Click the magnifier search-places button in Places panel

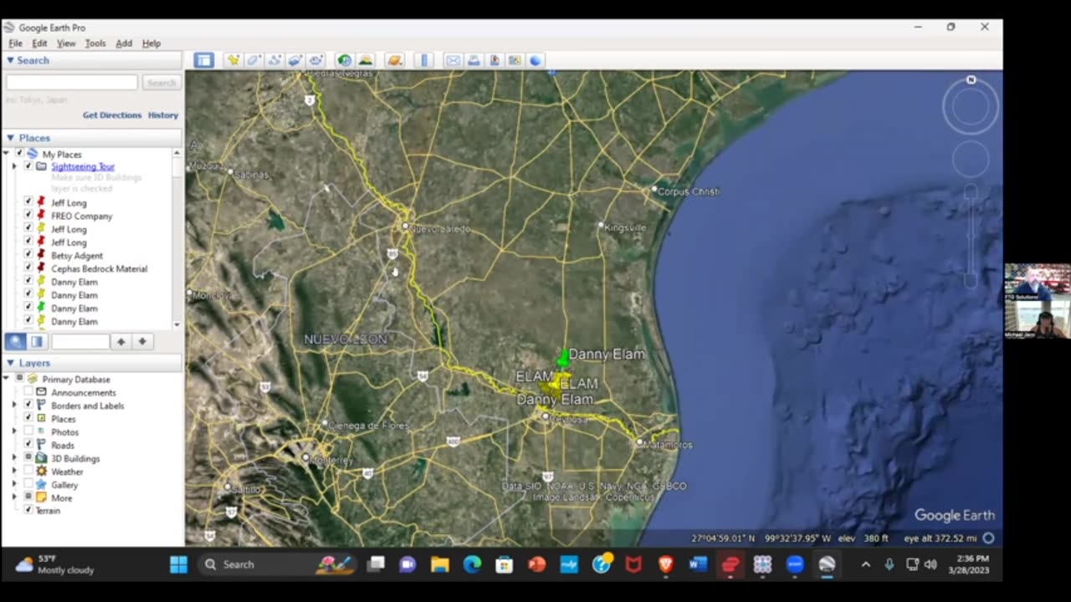point(15,341)
